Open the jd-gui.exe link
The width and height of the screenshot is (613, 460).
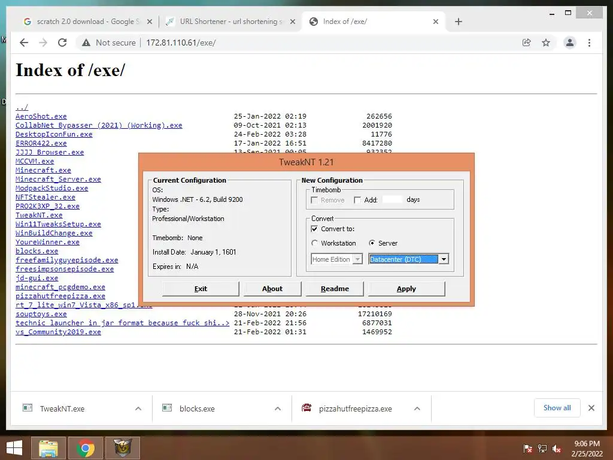coord(37,278)
